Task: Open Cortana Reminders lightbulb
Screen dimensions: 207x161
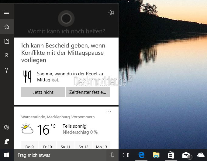Action: pyautogui.click(x=7, y=56)
